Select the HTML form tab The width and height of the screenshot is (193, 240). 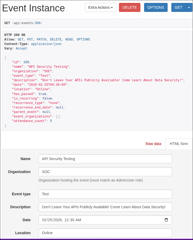179,144
